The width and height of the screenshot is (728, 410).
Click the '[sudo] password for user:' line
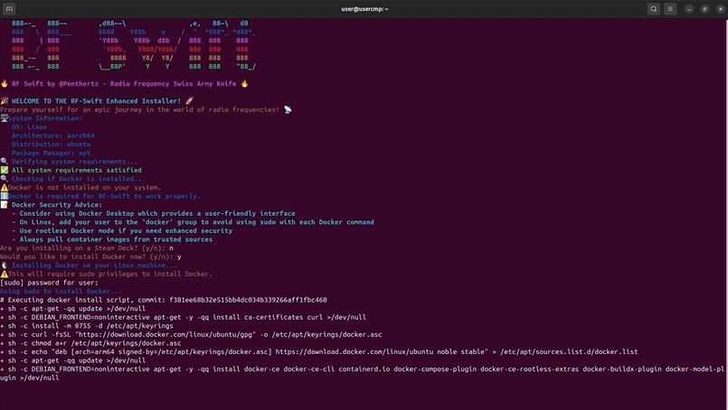coord(49,283)
